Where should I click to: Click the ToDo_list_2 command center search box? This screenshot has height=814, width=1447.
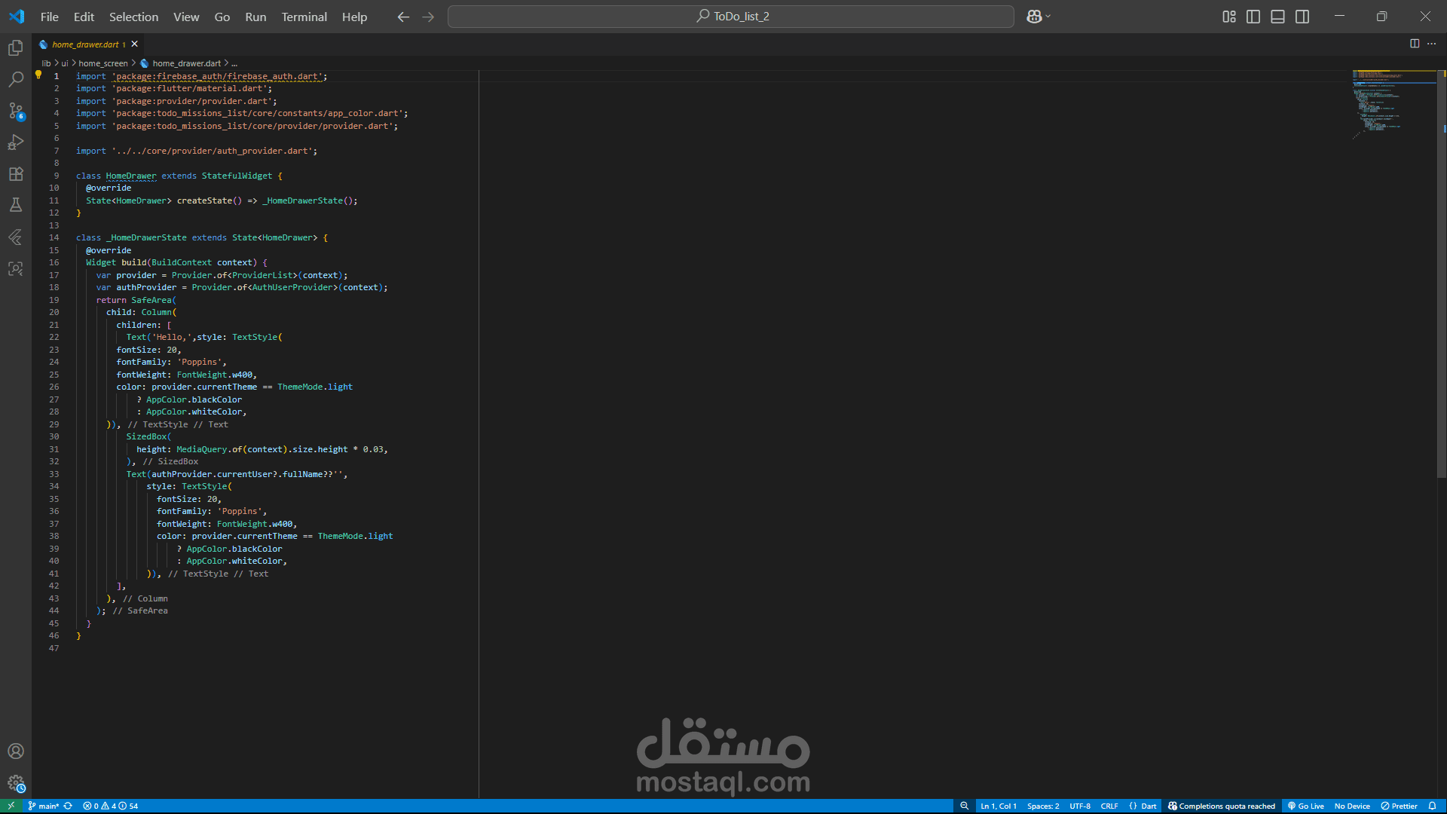pyautogui.click(x=730, y=17)
